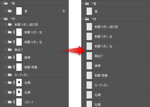Select mask thumbnail of スカート group

(x=19, y=102)
